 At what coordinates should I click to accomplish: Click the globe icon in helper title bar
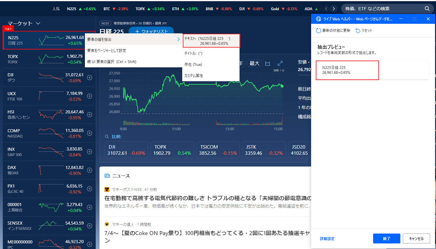click(318, 19)
